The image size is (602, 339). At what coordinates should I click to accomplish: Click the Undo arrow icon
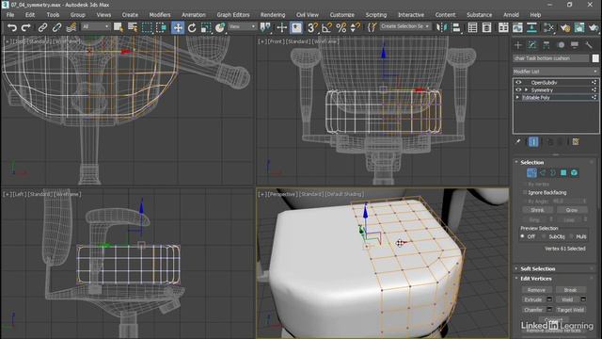tap(12, 27)
